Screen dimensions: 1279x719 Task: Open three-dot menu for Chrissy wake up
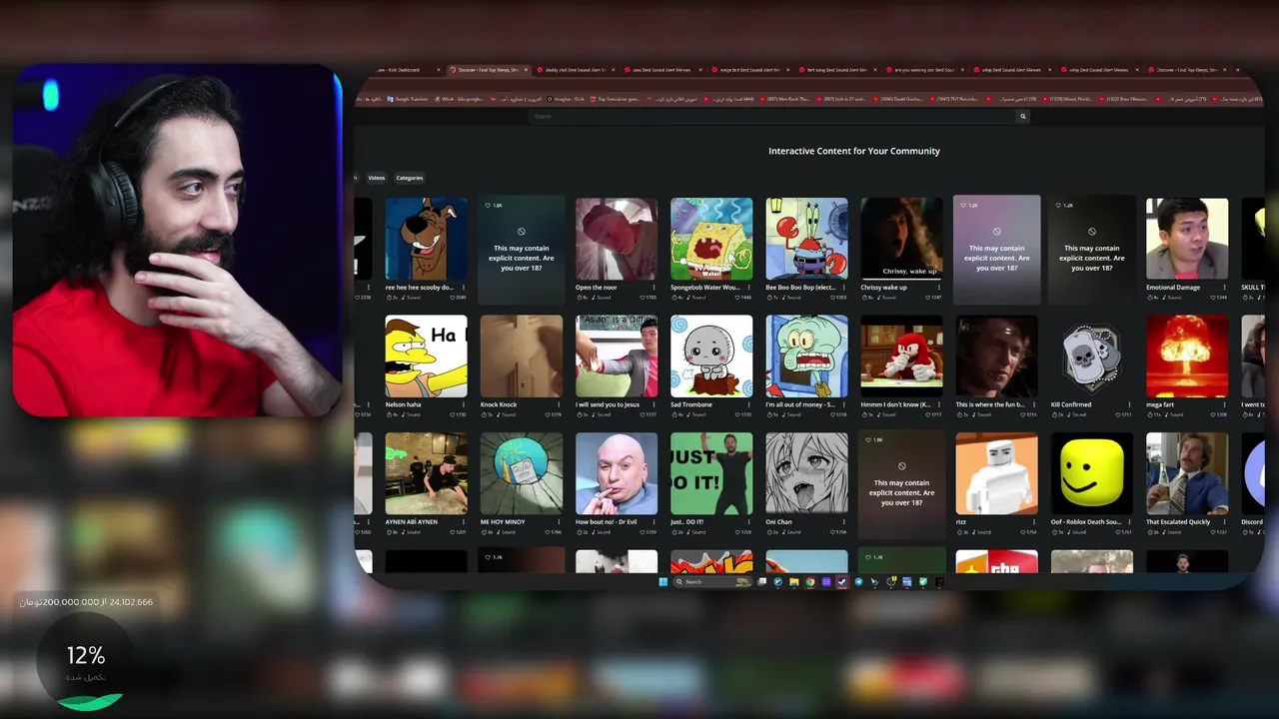coord(938,288)
